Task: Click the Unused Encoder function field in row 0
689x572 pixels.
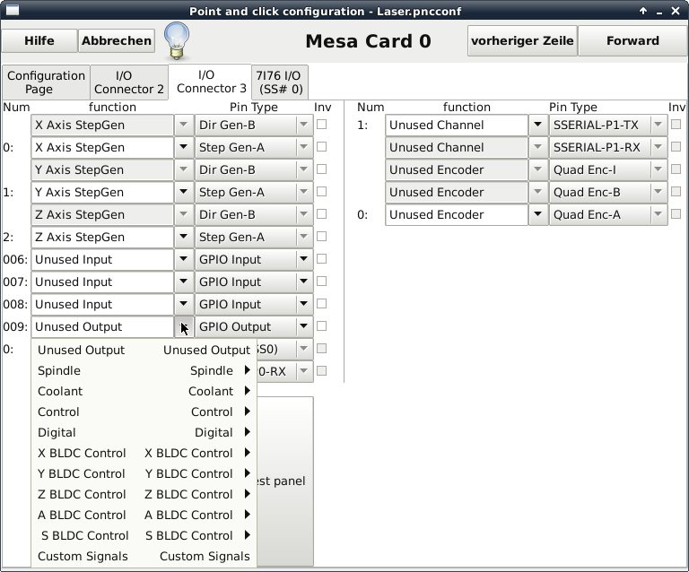Action: tap(457, 214)
